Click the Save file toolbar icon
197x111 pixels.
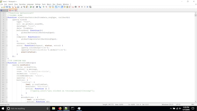pos(7,7)
